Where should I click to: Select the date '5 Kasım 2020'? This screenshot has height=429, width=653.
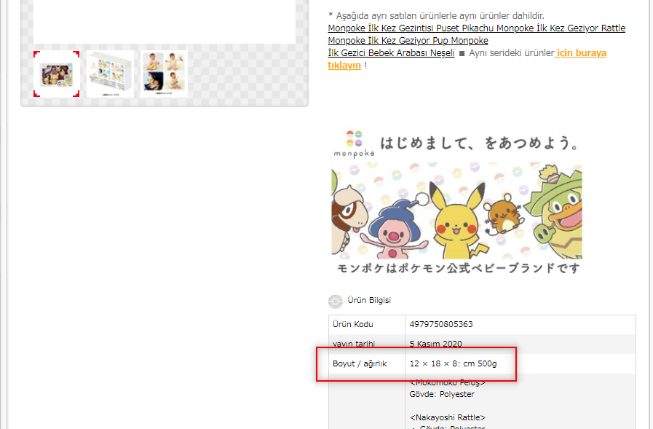point(435,344)
